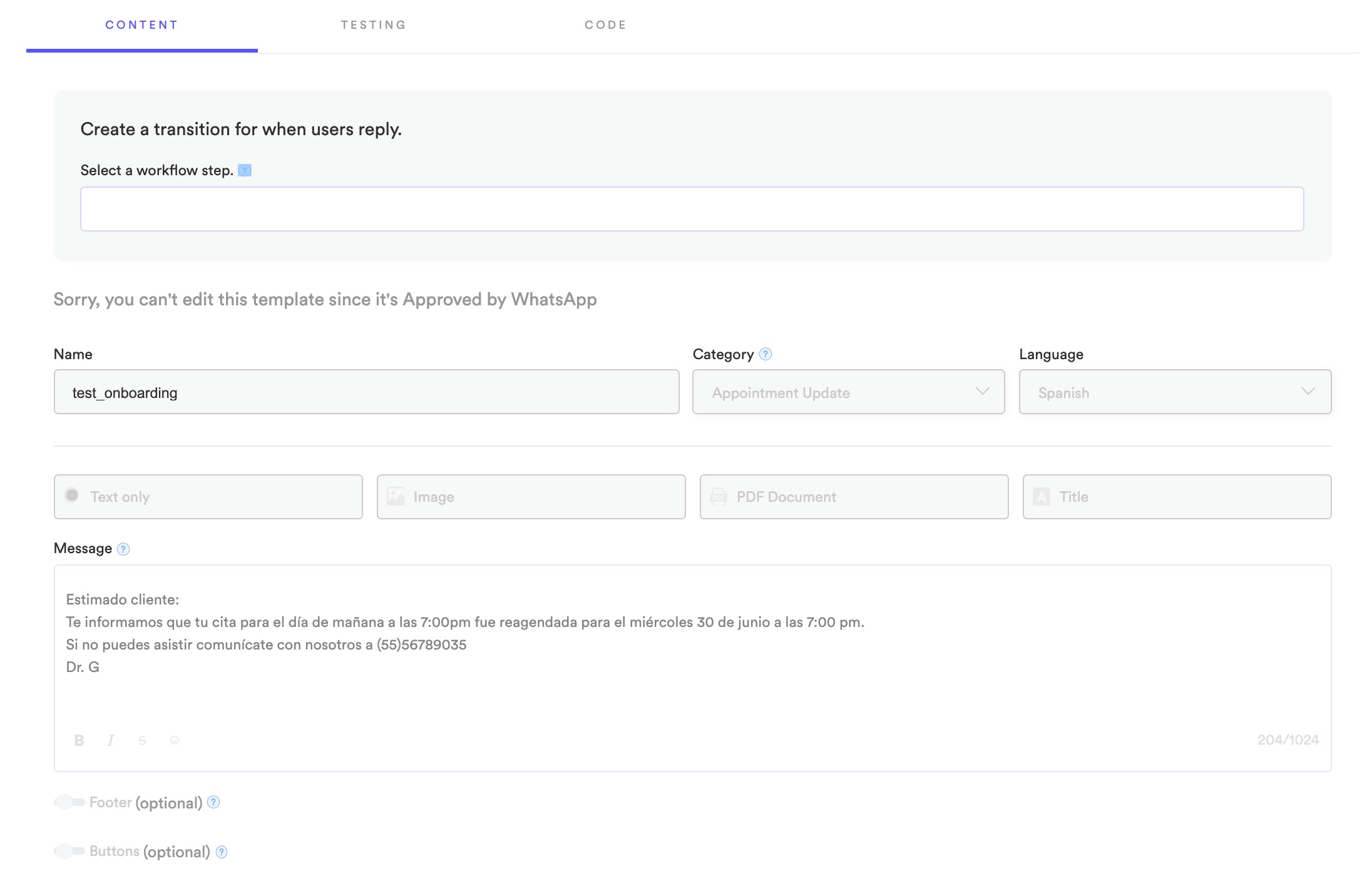1367x871 pixels.
Task: Click the Message help question mark icon
Action: [123, 549]
